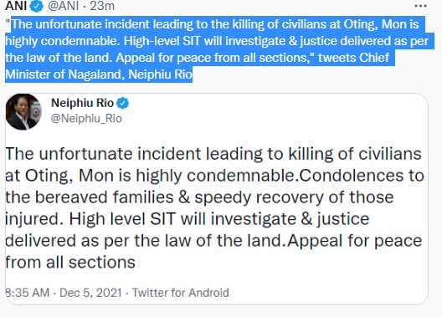The width and height of the screenshot is (442, 317).
Task: Click the @ANI handle
Action: tap(64, 6)
